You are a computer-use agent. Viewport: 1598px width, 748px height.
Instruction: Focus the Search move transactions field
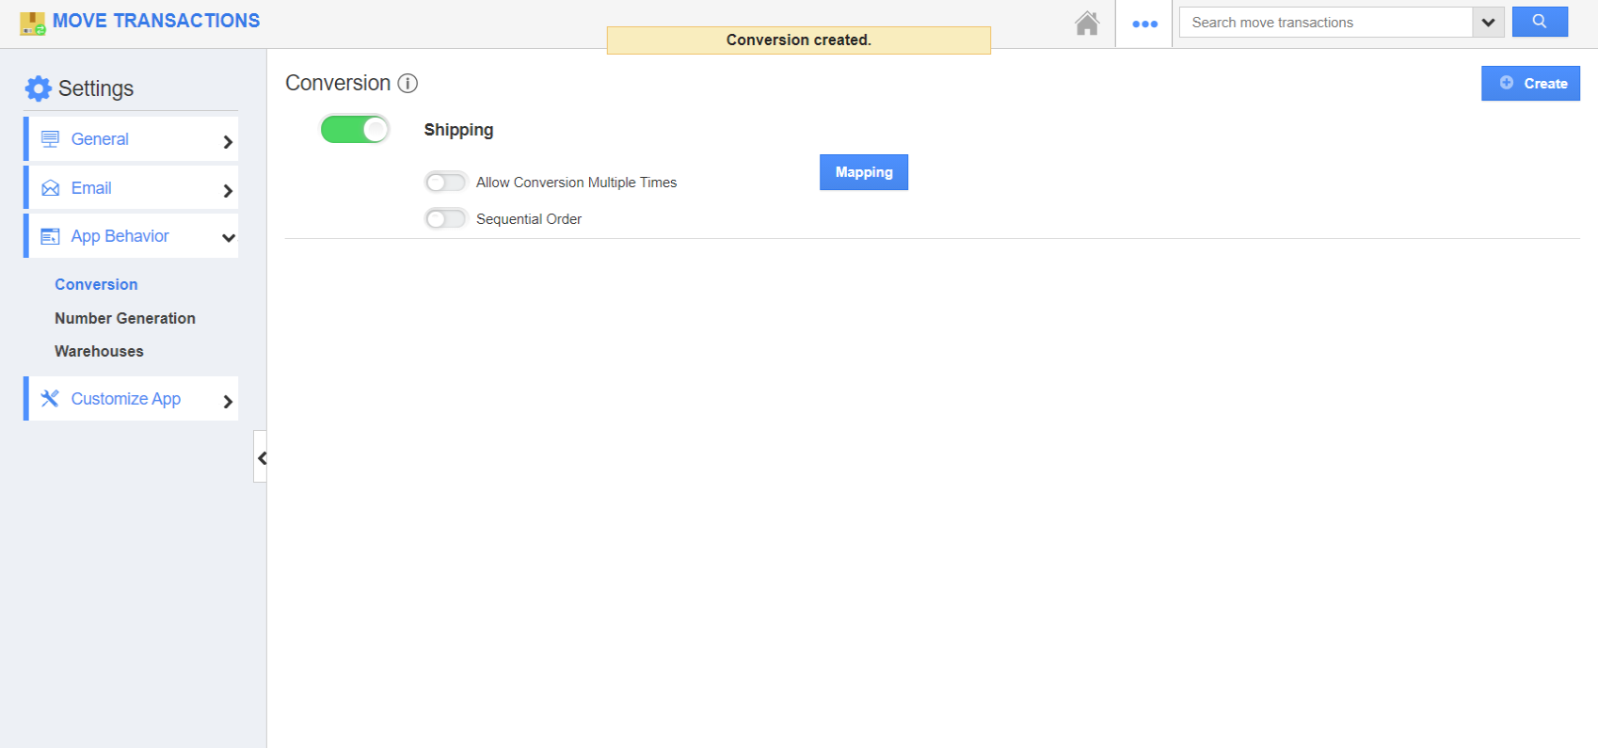[x=1326, y=23]
